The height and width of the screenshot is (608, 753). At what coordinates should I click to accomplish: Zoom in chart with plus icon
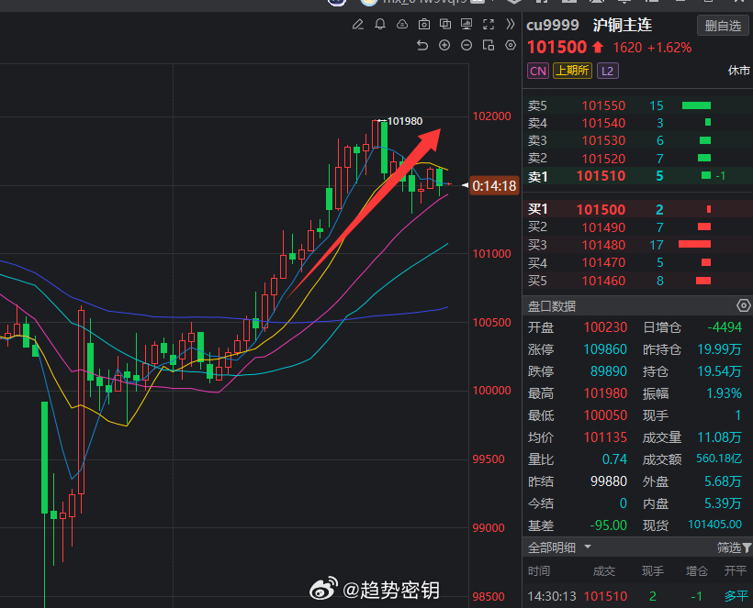click(444, 45)
